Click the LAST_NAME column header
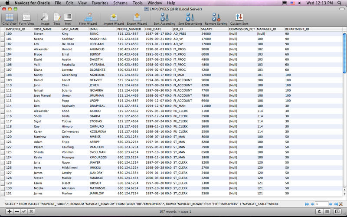Screen dimensions: 347x217 [x=70, y=29]
